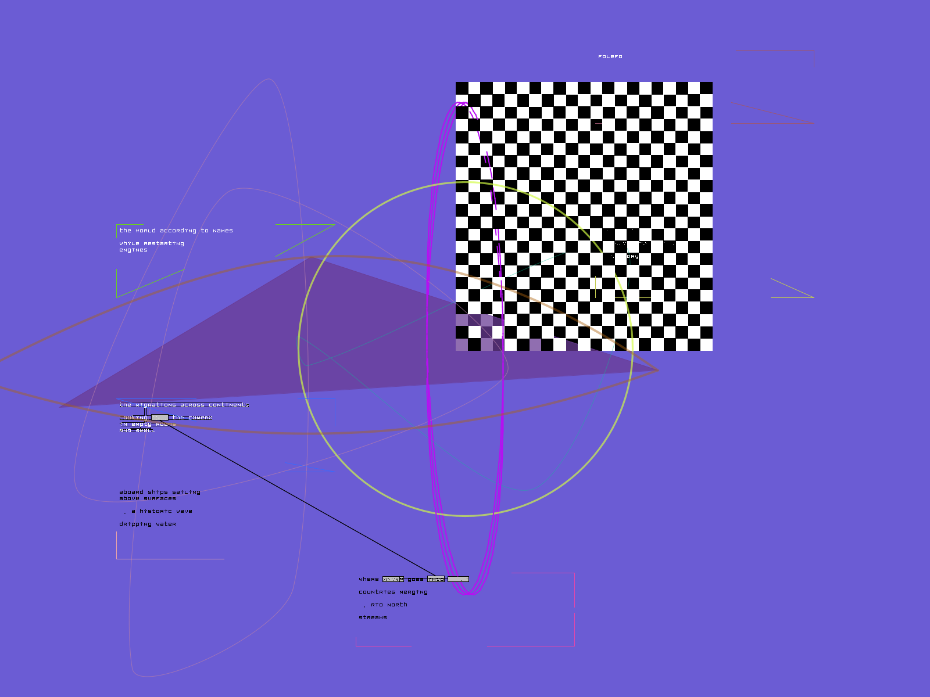The width and height of the screenshot is (930, 697).
Task: Click 'aboard ships sailing' text
Action: 159,492
